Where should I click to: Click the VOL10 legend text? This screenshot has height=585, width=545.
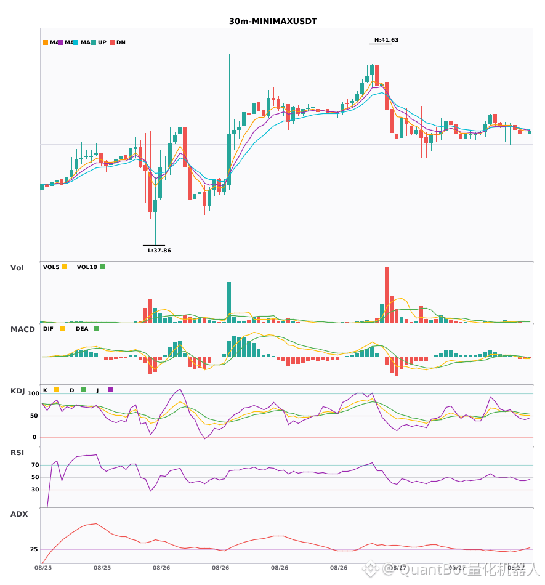[x=87, y=267]
